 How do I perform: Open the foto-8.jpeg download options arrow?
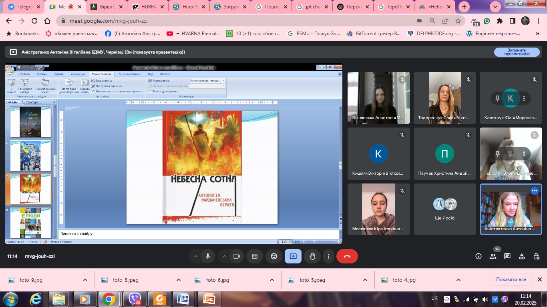(179, 280)
